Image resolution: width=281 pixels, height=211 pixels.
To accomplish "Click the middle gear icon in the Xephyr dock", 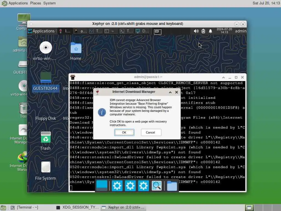I will [x=130, y=186].
